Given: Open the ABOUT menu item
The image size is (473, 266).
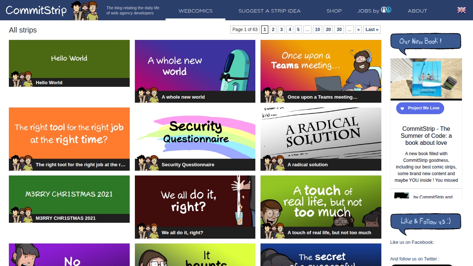Looking at the screenshot, I should [418, 11].
